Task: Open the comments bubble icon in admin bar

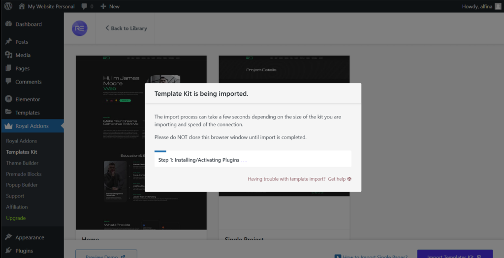Action: (x=85, y=6)
